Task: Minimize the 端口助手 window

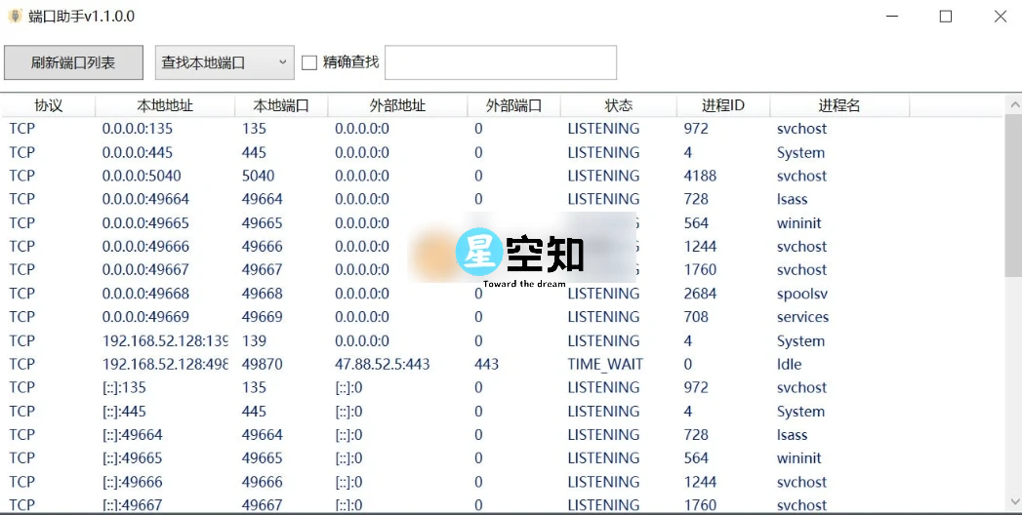Action: pyautogui.click(x=892, y=17)
